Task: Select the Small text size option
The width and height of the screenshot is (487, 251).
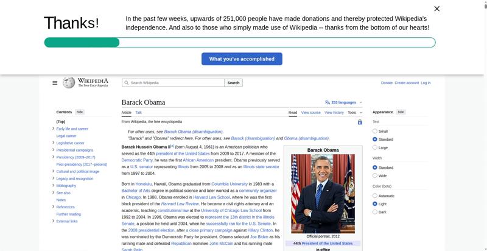Action: (x=375, y=131)
